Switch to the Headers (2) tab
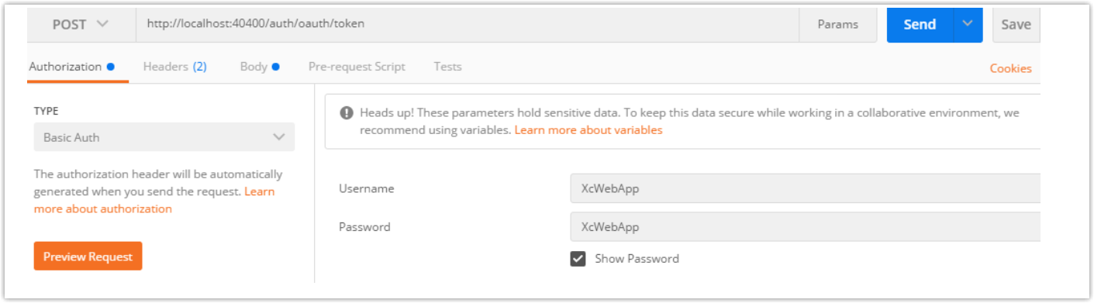Image resolution: width=1094 pixels, height=303 pixels. [x=174, y=67]
